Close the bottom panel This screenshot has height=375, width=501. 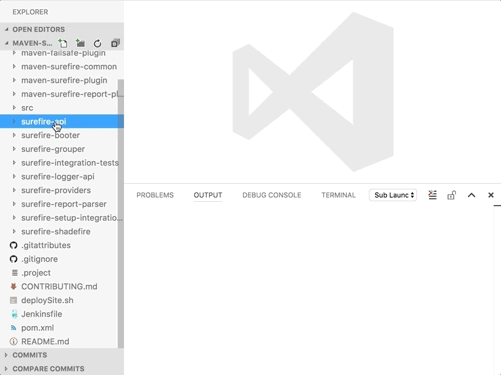tap(491, 195)
